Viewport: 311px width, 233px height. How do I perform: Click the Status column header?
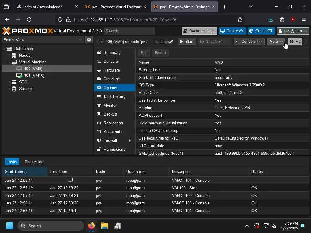point(279,172)
